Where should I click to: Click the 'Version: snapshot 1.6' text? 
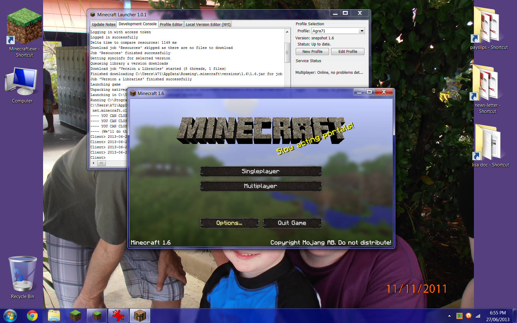[315, 38]
